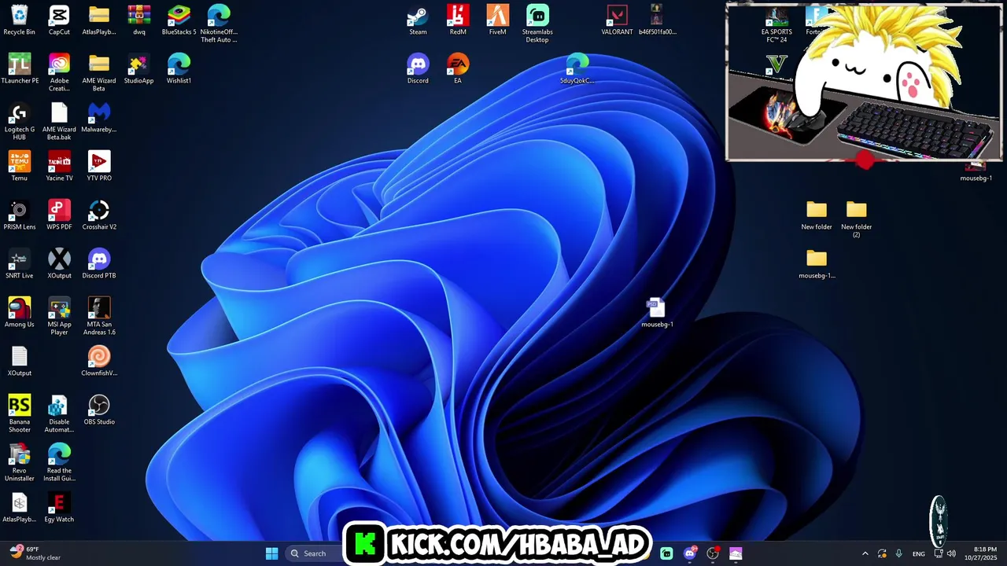The height and width of the screenshot is (566, 1007).
Task: Open the Recycle Bin icon
Action: 19,20
